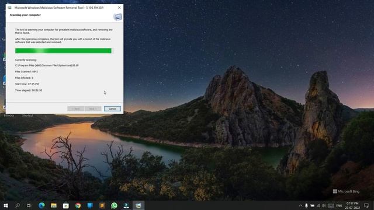Click the computer icon in dialog header
Viewport: 374px width, 210px height.
coord(117,17)
